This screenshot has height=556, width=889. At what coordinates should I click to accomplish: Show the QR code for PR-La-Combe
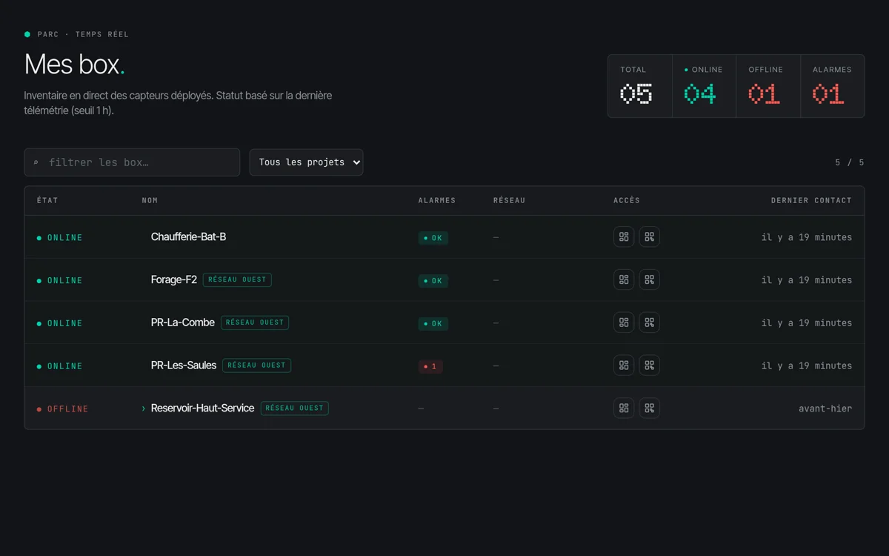(650, 323)
